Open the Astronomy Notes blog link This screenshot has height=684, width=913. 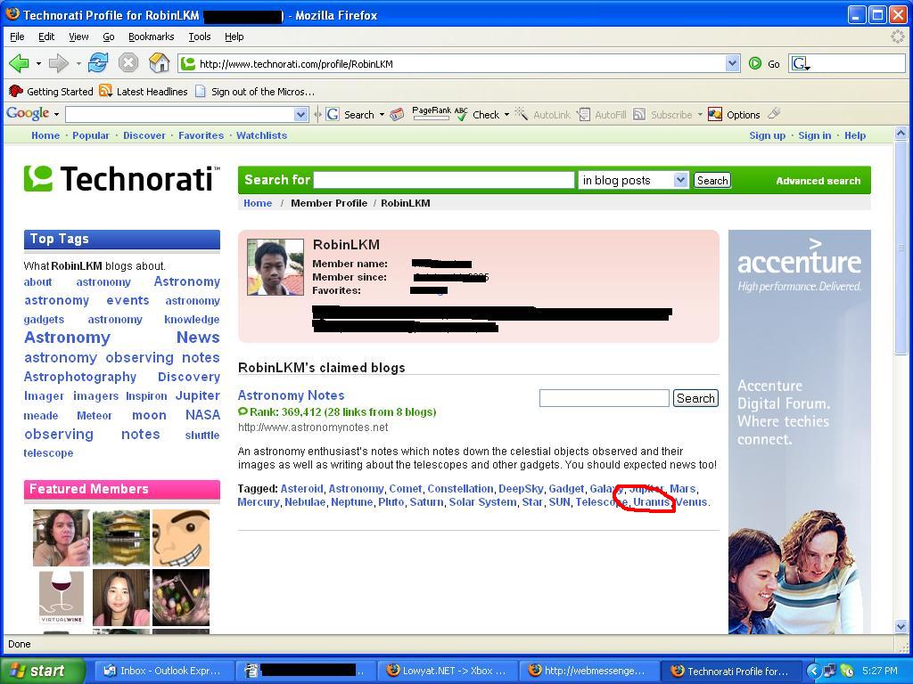tap(292, 395)
